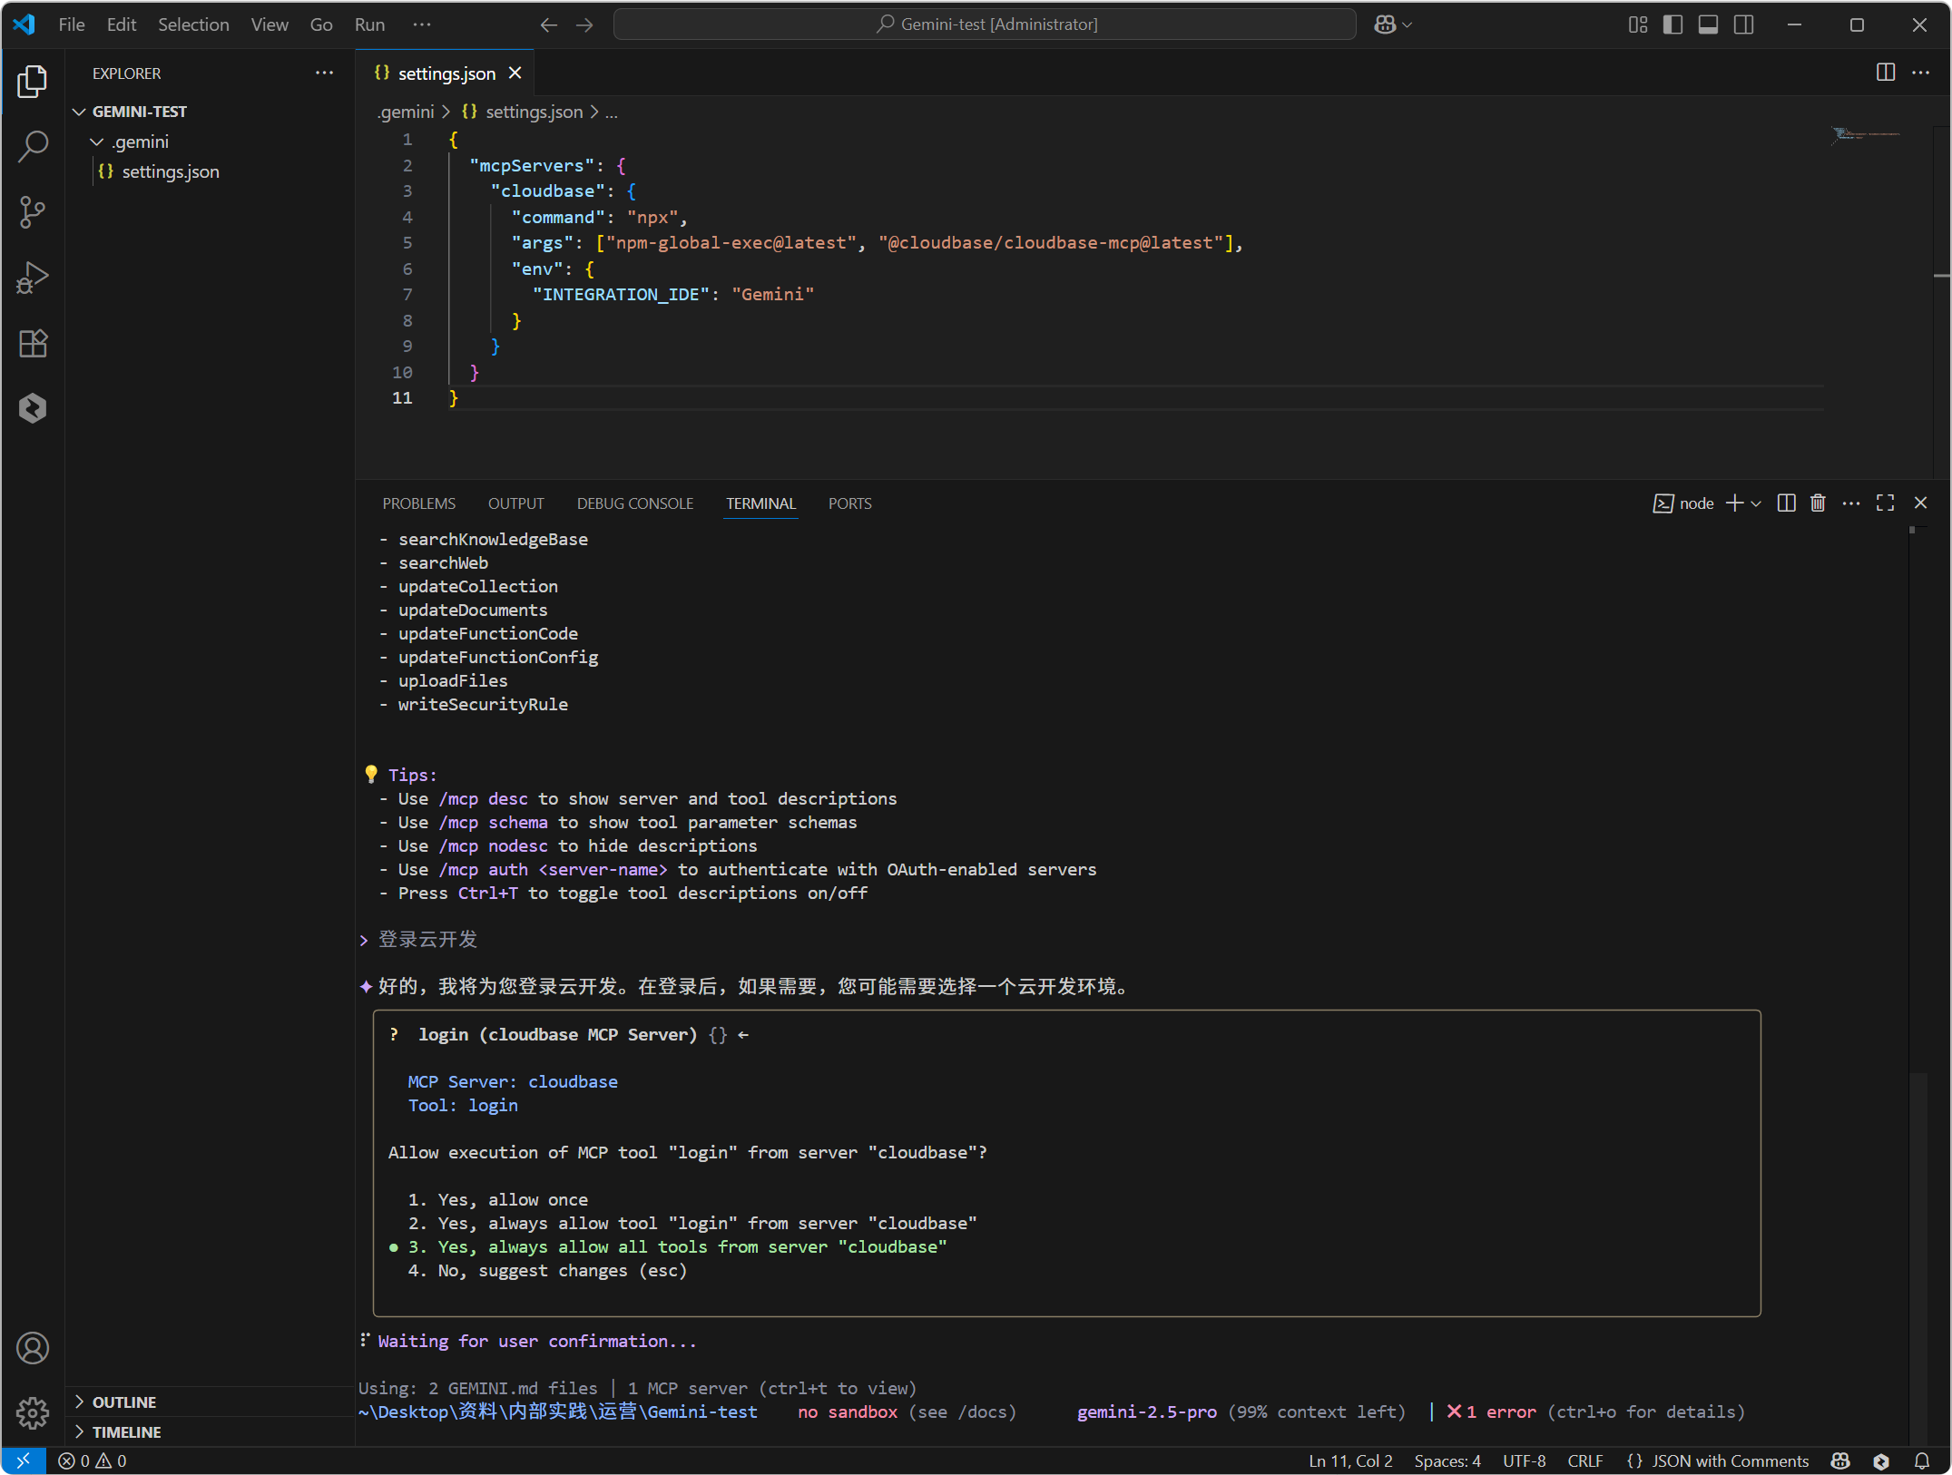Toggle the bottom panel visibility
Viewport: 1952px width, 1475px height.
pyautogui.click(x=1708, y=24)
